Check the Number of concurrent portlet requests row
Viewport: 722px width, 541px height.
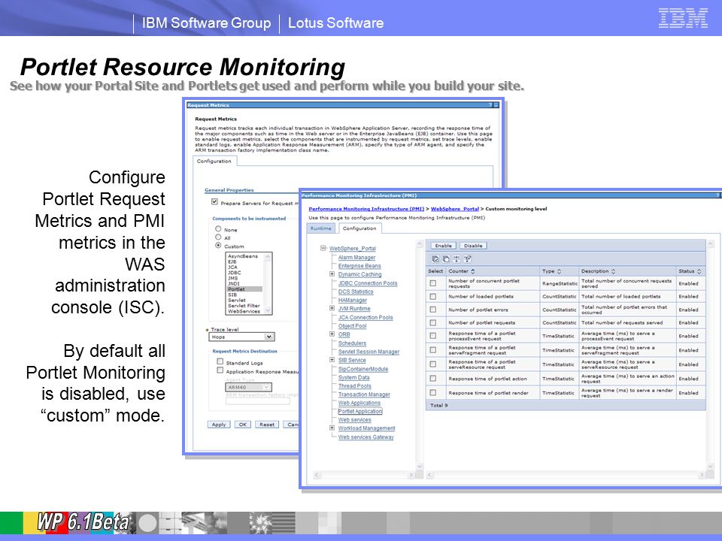tap(433, 283)
